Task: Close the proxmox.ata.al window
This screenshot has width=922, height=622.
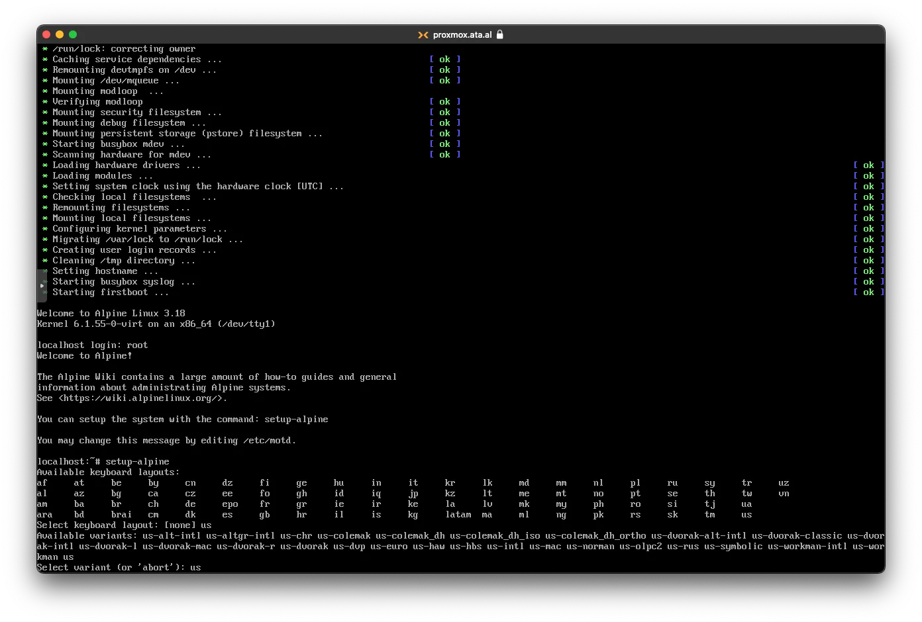Action: click(x=46, y=34)
